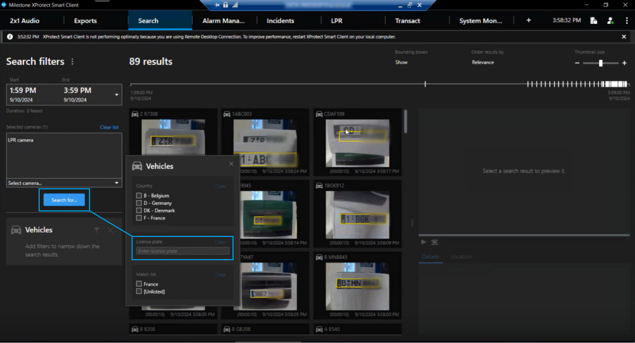The height and width of the screenshot is (343, 635).
Task: Check the France match list box
Action: tap(139, 284)
